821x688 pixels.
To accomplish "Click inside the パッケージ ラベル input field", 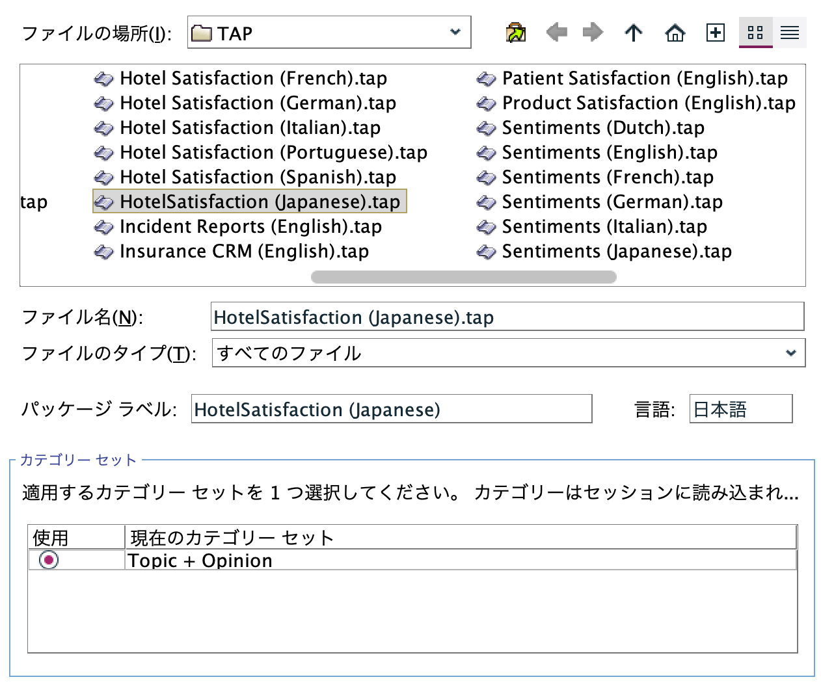I will 390,409.
